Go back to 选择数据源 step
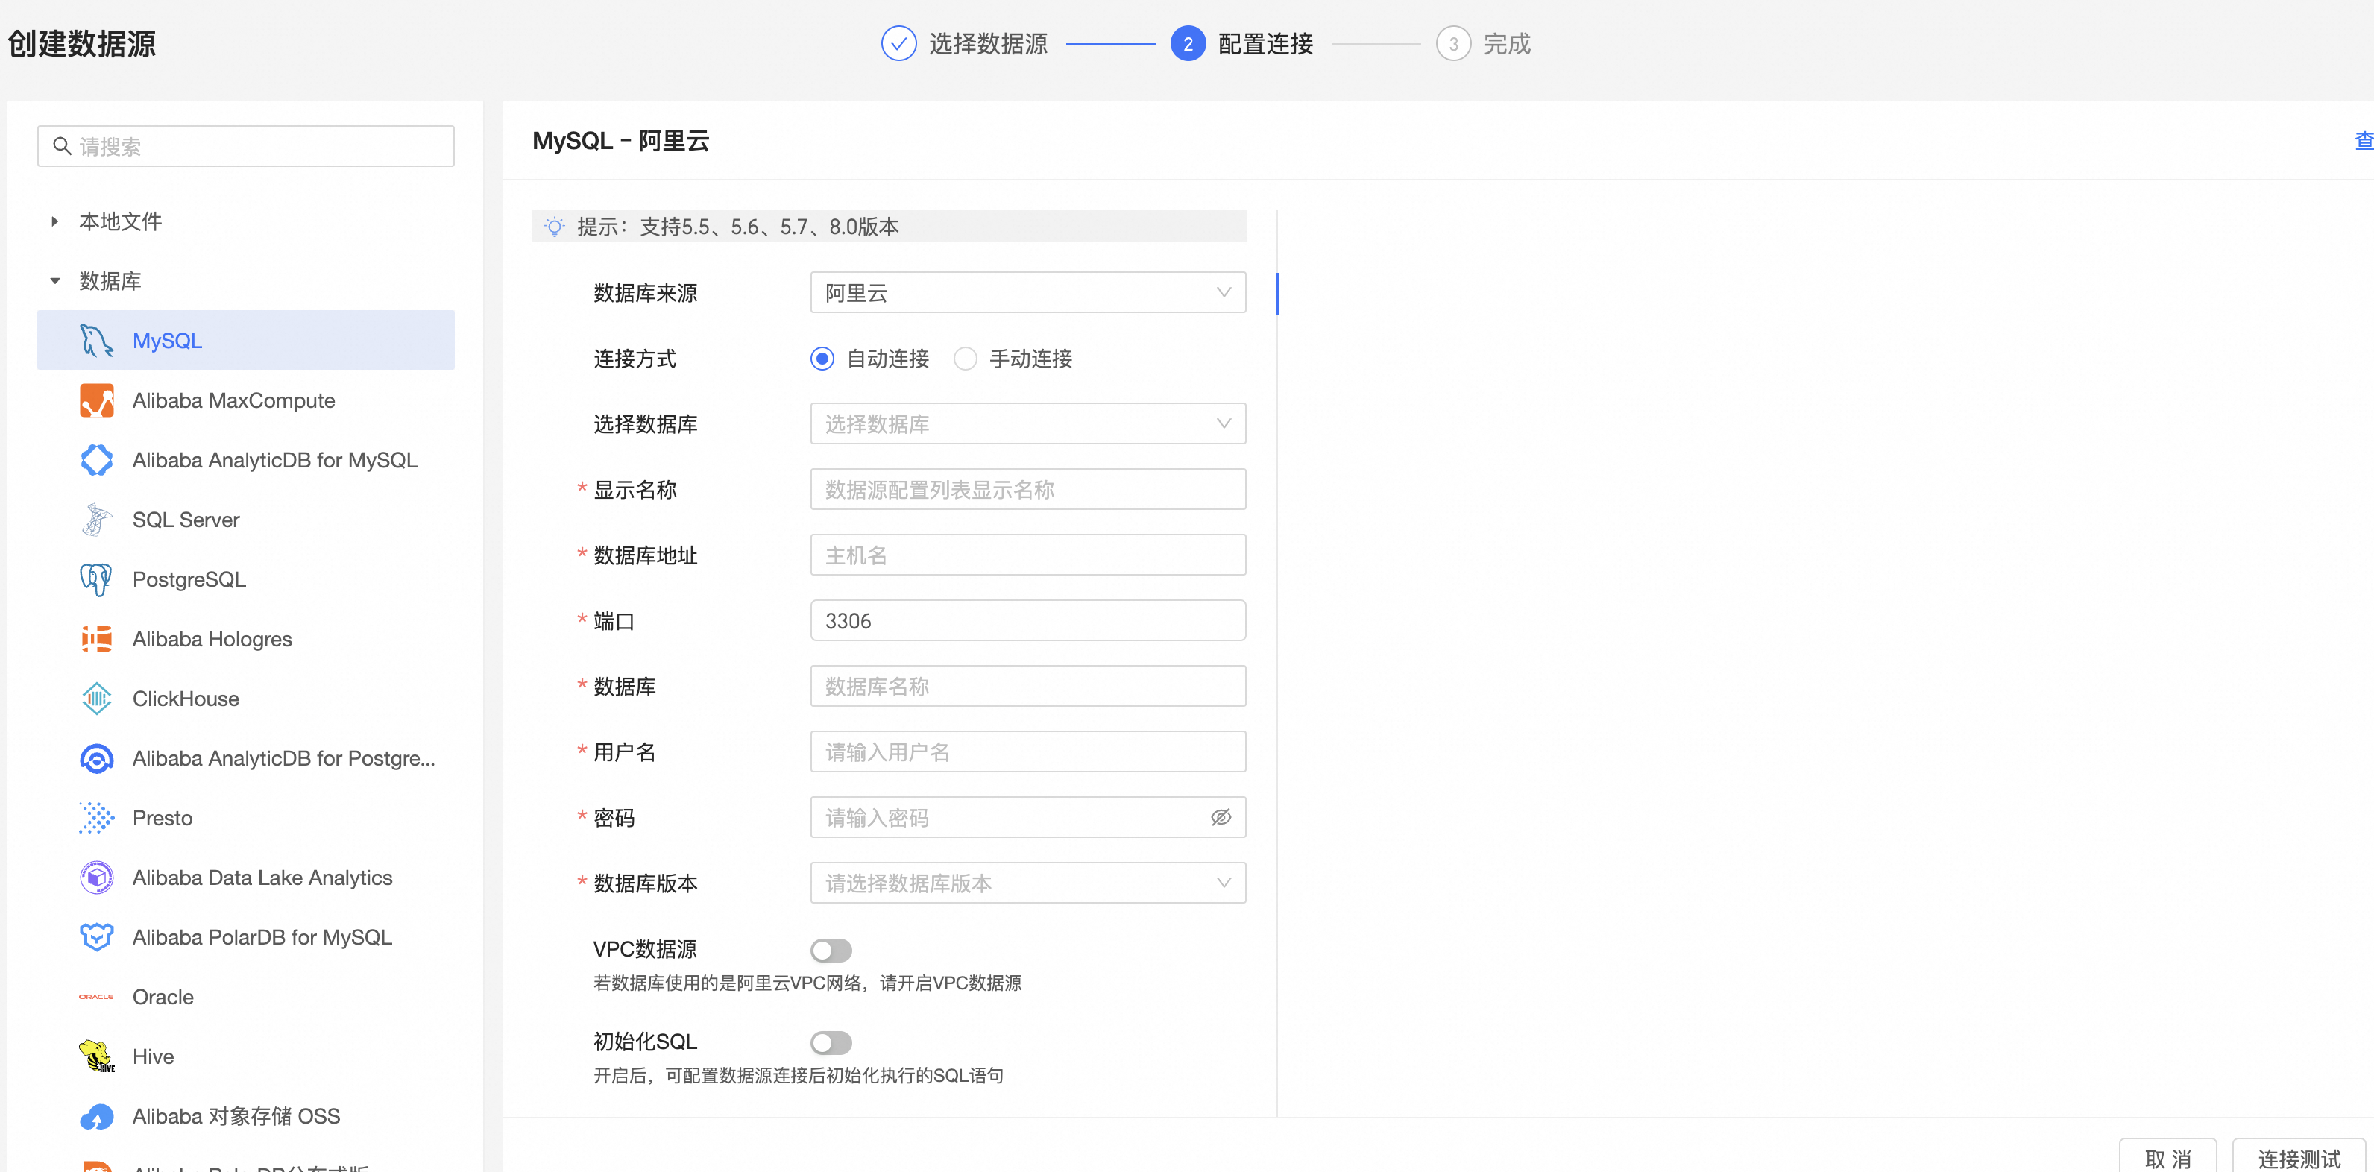 point(988,43)
